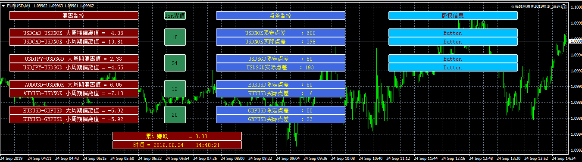Select the USDNOK限定点差 600 field

(x=281, y=33)
